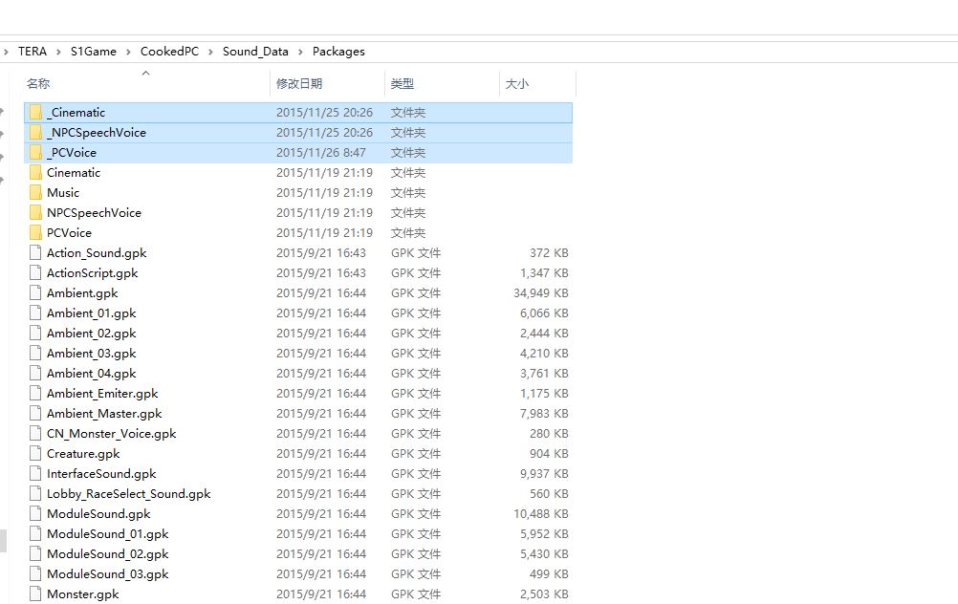Select the file name ModuleSound_03.gpk
This screenshot has width=958, height=604.
[x=107, y=574]
